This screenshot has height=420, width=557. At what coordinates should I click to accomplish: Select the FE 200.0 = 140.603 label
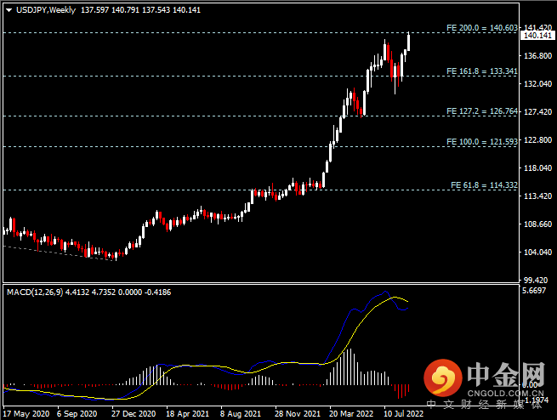click(x=482, y=28)
